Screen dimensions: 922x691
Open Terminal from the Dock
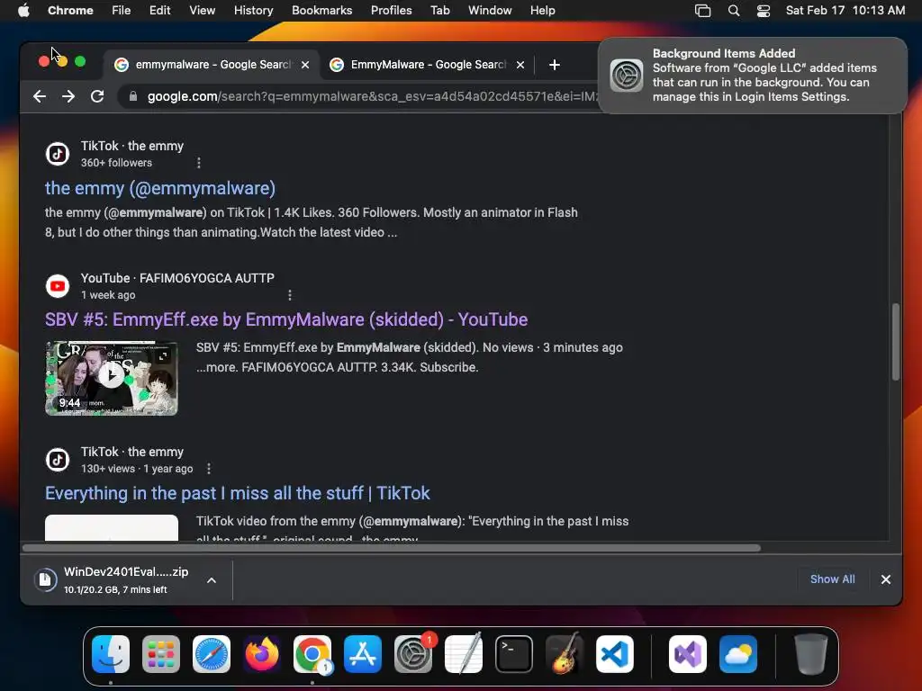tap(514, 654)
